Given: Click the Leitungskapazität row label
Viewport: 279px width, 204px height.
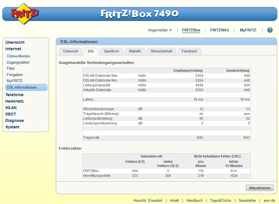Looking at the screenshot, I should pos(97,85).
